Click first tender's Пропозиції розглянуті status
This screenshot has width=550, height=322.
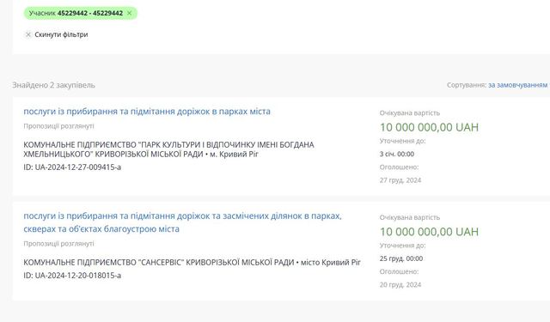tap(58, 125)
